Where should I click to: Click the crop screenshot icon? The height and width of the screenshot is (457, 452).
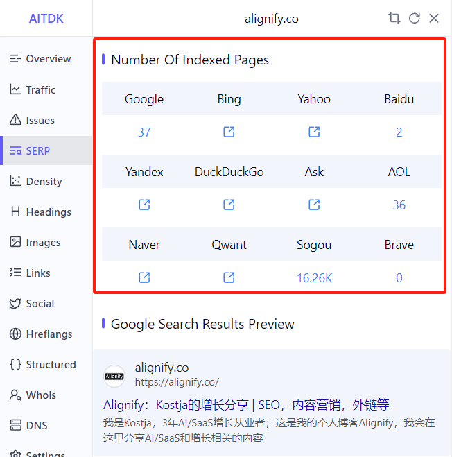(x=394, y=18)
